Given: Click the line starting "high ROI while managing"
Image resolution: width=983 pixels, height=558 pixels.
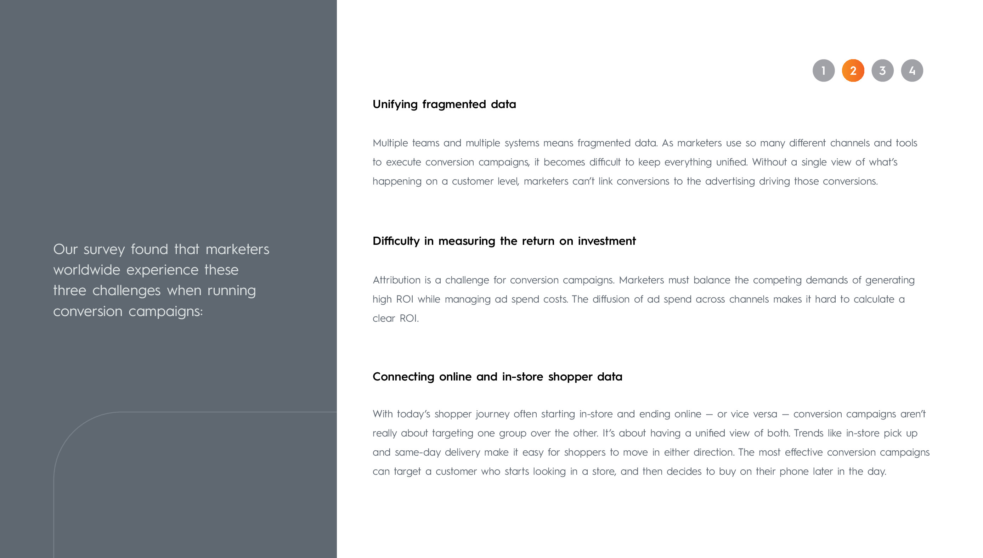Looking at the screenshot, I should point(638,299).
